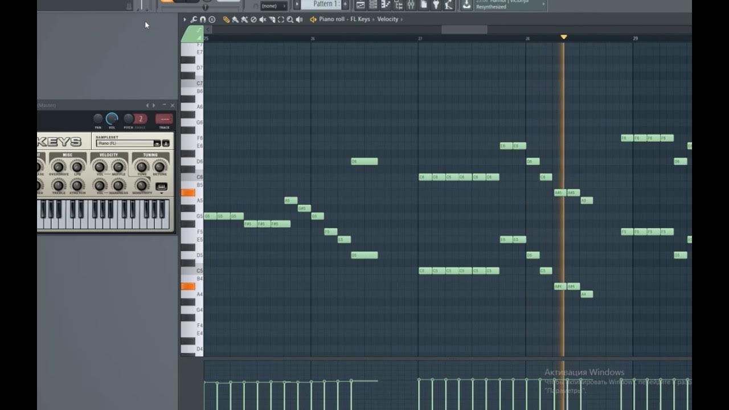
Task: Click the TUNE knob
Action: [141, 167]
